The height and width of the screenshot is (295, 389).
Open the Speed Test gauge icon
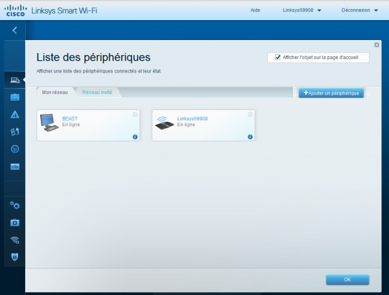click(x=14, y=149)
